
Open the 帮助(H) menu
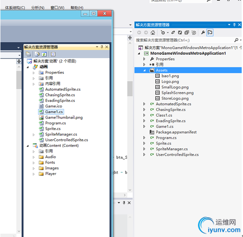pyautogui.click(x=77, y=8)
